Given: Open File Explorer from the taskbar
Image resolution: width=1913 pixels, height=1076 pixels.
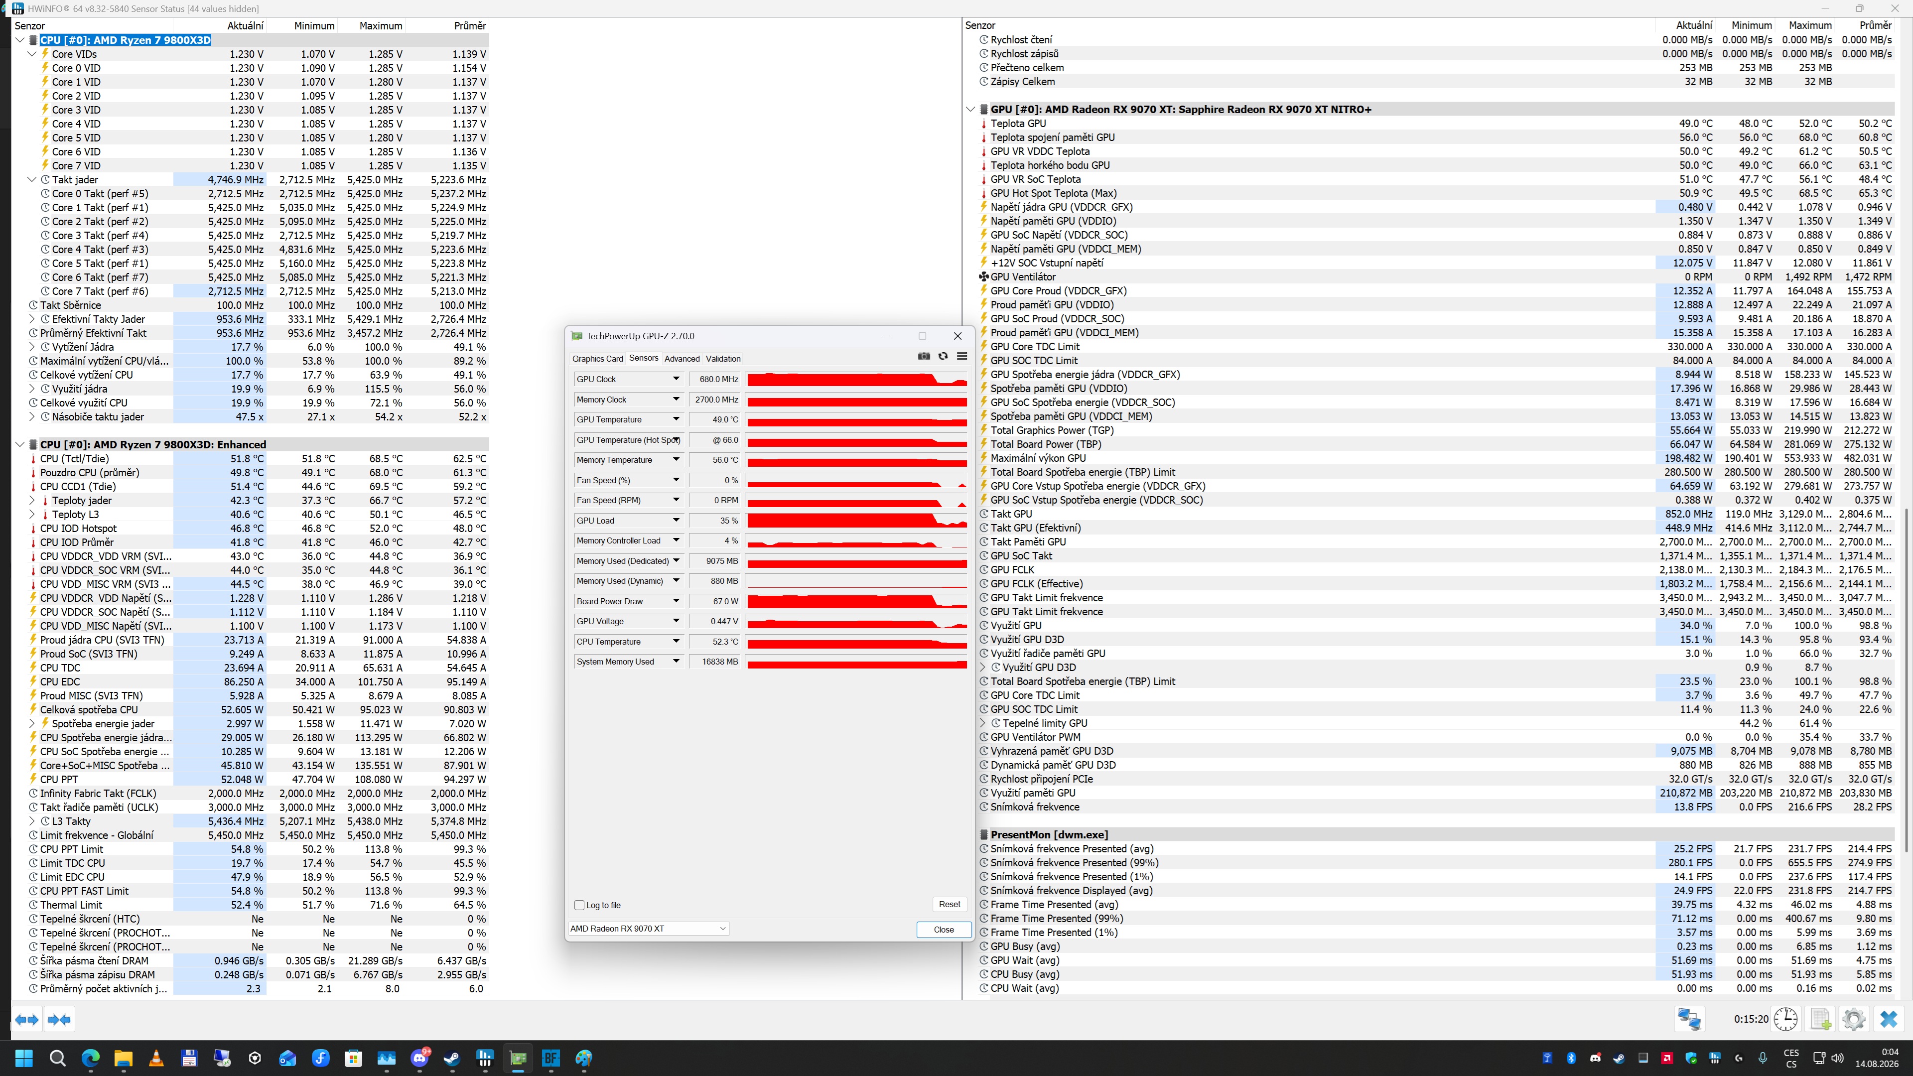Looking at the screenshot, I should tap(123, 1058).
